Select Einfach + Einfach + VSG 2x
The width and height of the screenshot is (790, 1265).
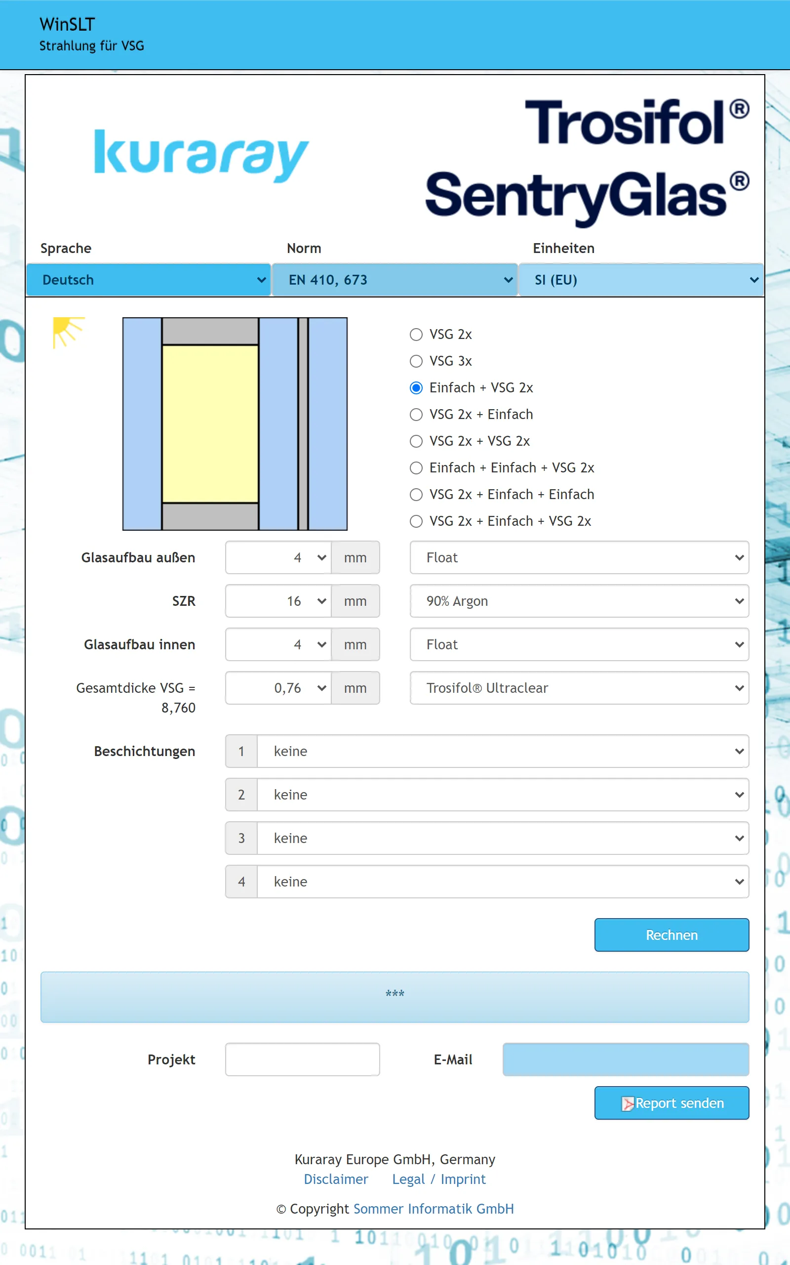(416, 468)
